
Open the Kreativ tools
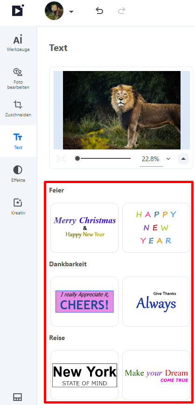coord(18,206)
